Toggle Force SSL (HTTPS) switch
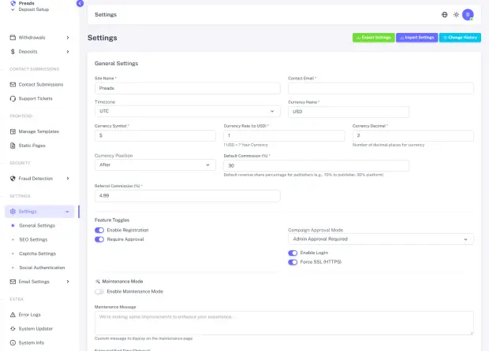This screenshot has height=351, width=489. tap(293, 262)
